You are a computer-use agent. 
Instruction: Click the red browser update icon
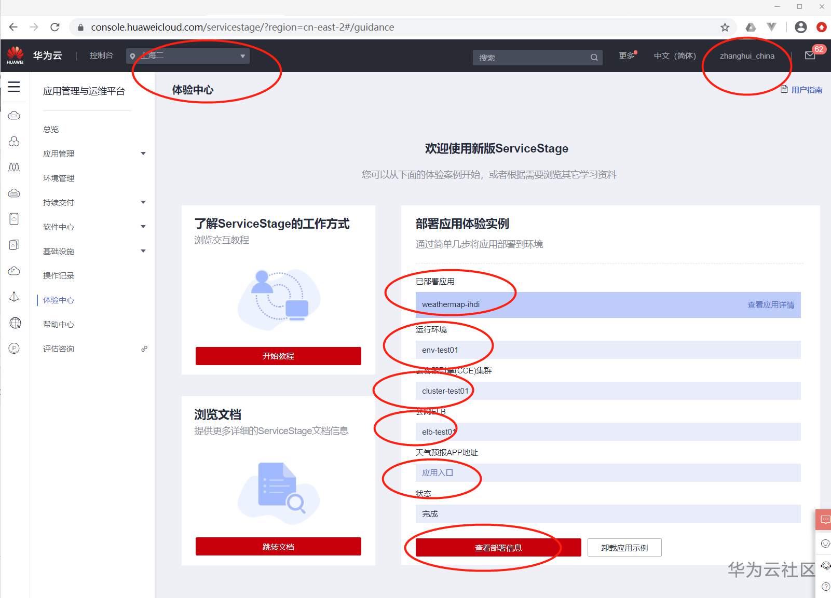(x=821, y=27)
